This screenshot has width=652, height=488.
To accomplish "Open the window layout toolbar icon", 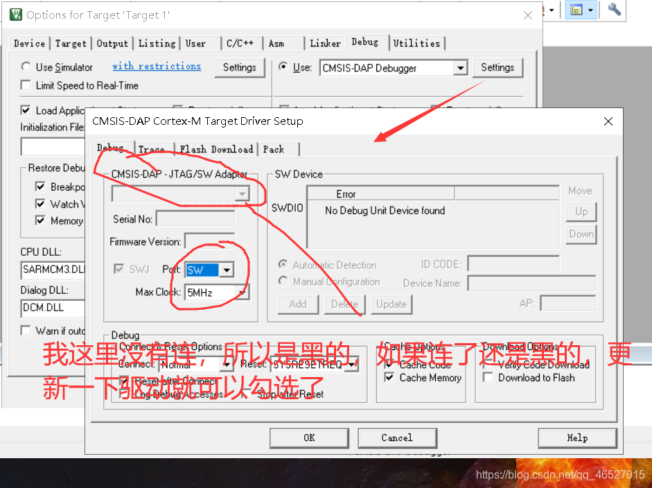I will [x=576, y=10].
